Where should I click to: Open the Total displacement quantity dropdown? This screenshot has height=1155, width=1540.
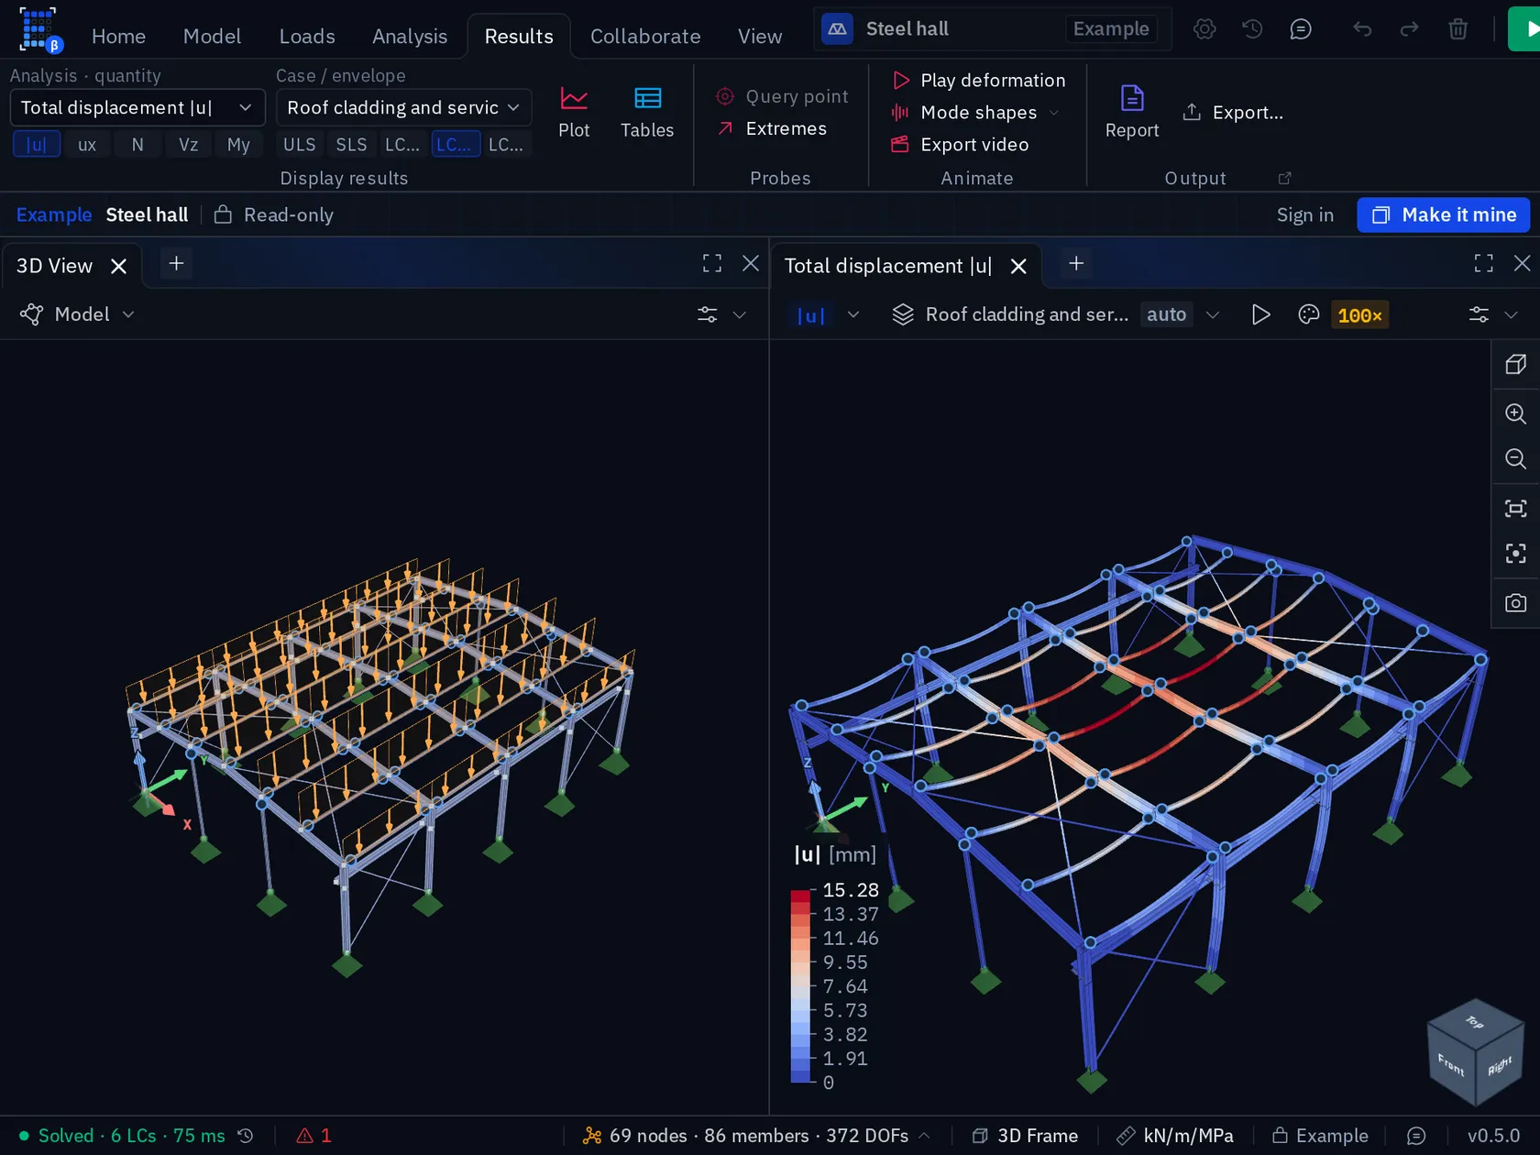pos(137,107)
